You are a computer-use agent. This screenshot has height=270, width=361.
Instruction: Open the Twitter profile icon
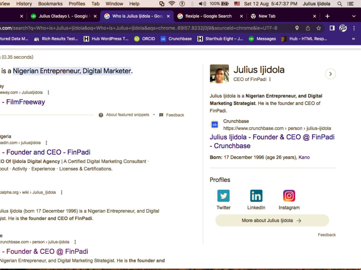(223, 195)
